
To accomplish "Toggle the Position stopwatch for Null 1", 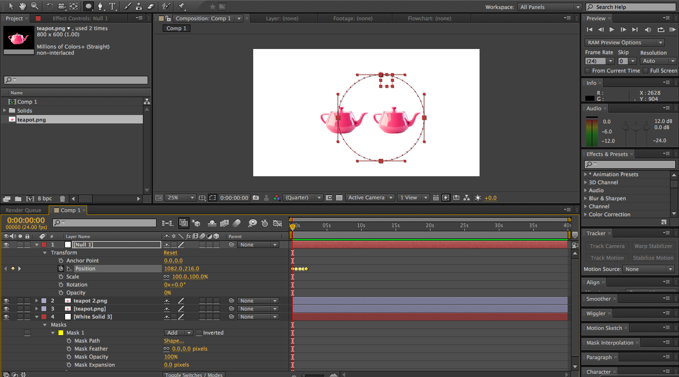I will [x=61, y=269].
